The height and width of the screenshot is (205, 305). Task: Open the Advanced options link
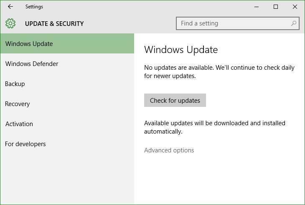169,150
